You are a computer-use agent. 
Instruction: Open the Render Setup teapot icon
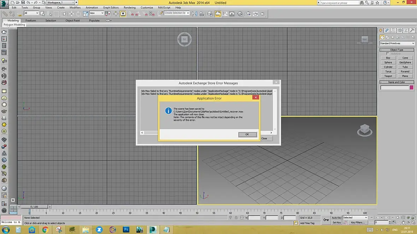click(x=248, y=13)
